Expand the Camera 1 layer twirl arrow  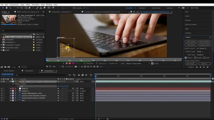click(x=11, y=91)
